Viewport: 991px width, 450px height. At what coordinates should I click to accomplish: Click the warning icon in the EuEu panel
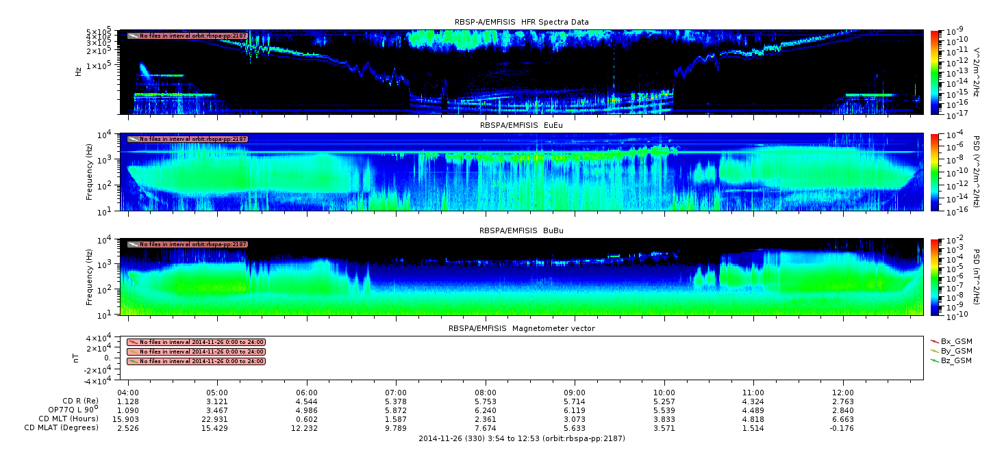coord(133,139)
